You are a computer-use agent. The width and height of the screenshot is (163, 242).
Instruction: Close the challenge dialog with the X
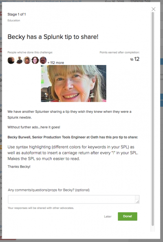[x=153, y=9]
